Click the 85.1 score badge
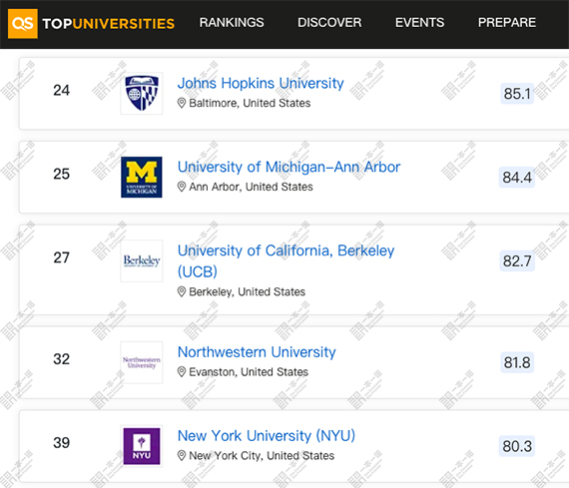 (517, 94)
